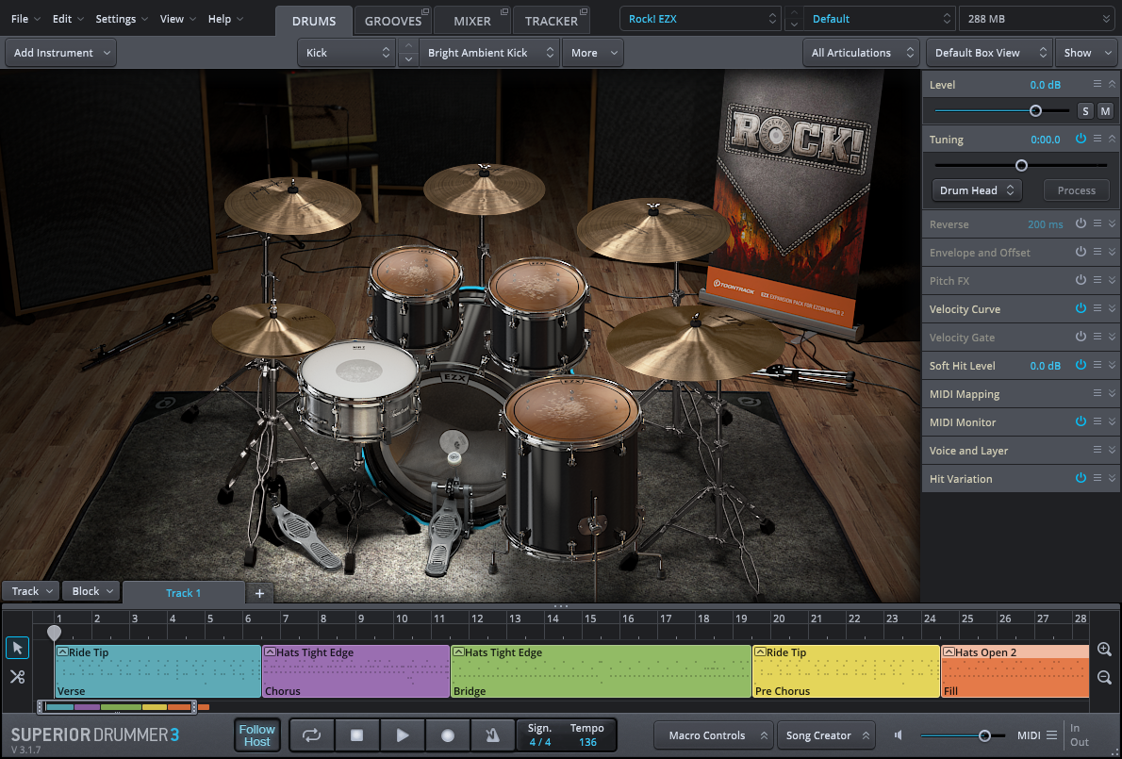The image size is (1122, 759).
Task: Open the Edit menu
Action: pyautogui.click(x=68, y=19)
